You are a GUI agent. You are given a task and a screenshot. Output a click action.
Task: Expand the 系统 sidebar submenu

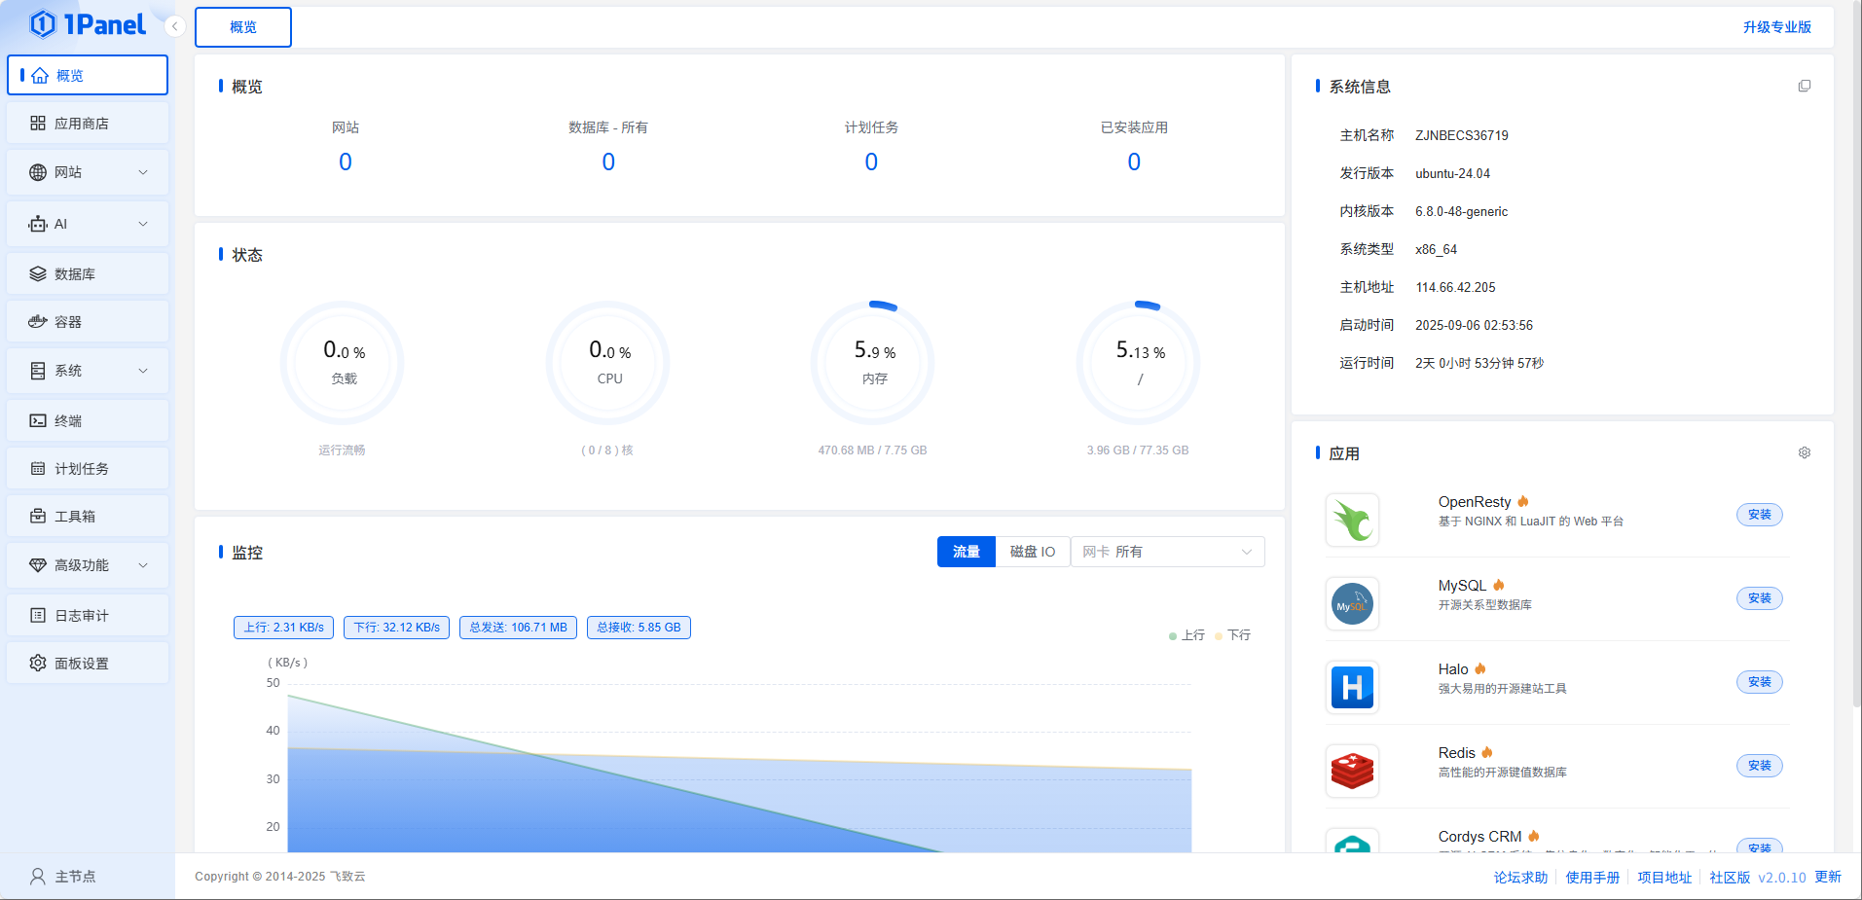(x=88, y=371)
